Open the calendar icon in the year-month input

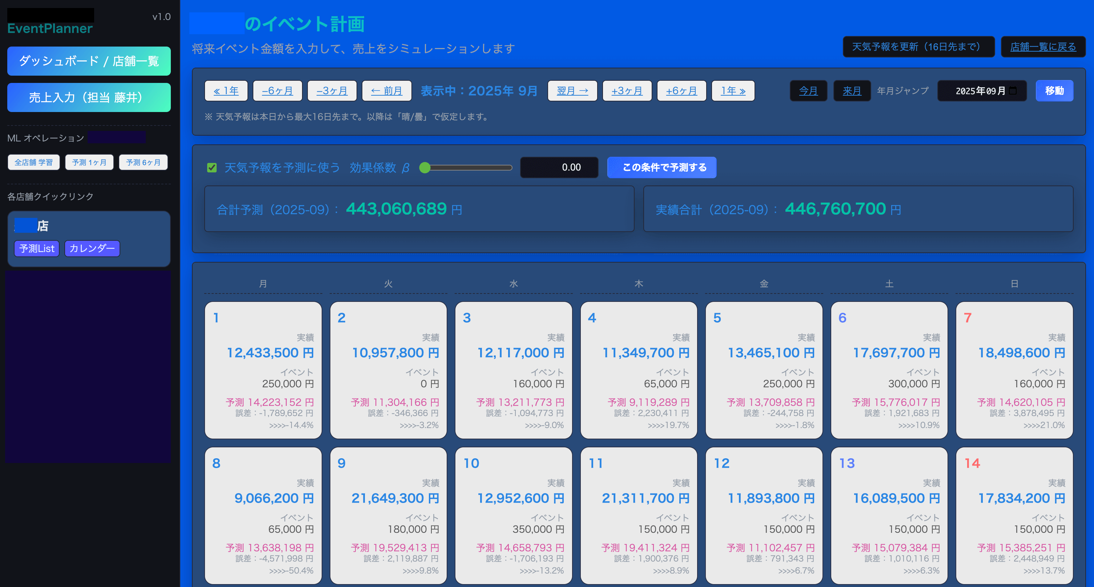point(1013,90)
